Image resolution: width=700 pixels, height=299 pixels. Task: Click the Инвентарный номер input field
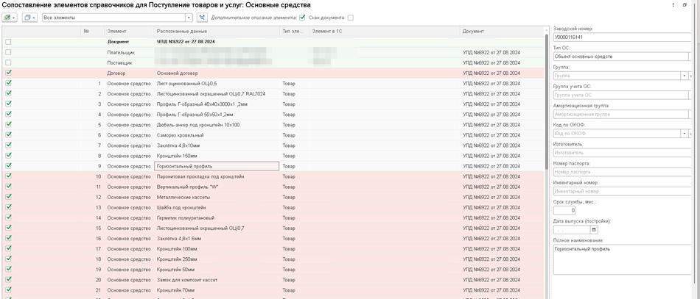(622, 191)
